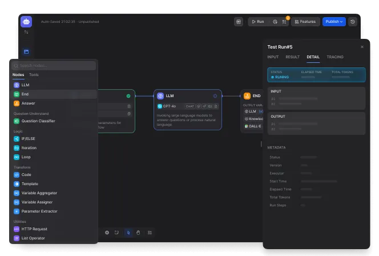Open the checklist icon with badge
This screenshot has width=379, height=256.
(x=284, y=22)
